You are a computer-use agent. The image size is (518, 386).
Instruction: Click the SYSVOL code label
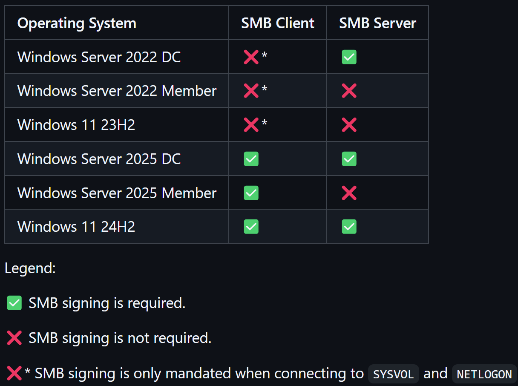click(394, 374)
